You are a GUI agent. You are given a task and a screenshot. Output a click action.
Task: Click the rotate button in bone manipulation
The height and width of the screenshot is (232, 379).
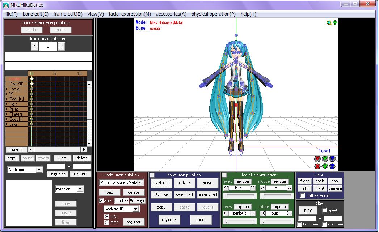point(184,183)
